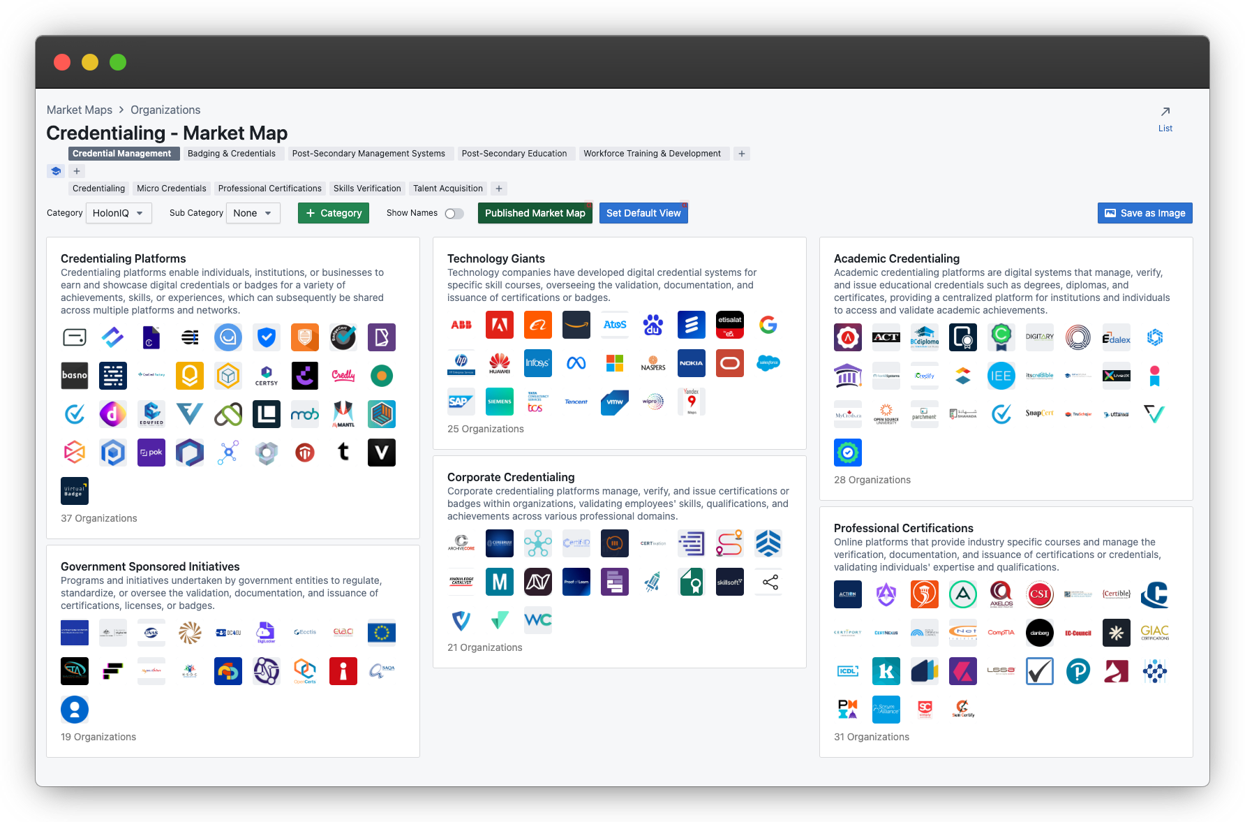Open the List view link
Viewport: 1245px width, 822px height.
(1165, 119)
